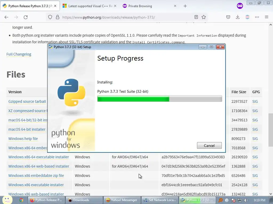Open the action center flag tray icon
273x204 pixels.
click(233, 200)
